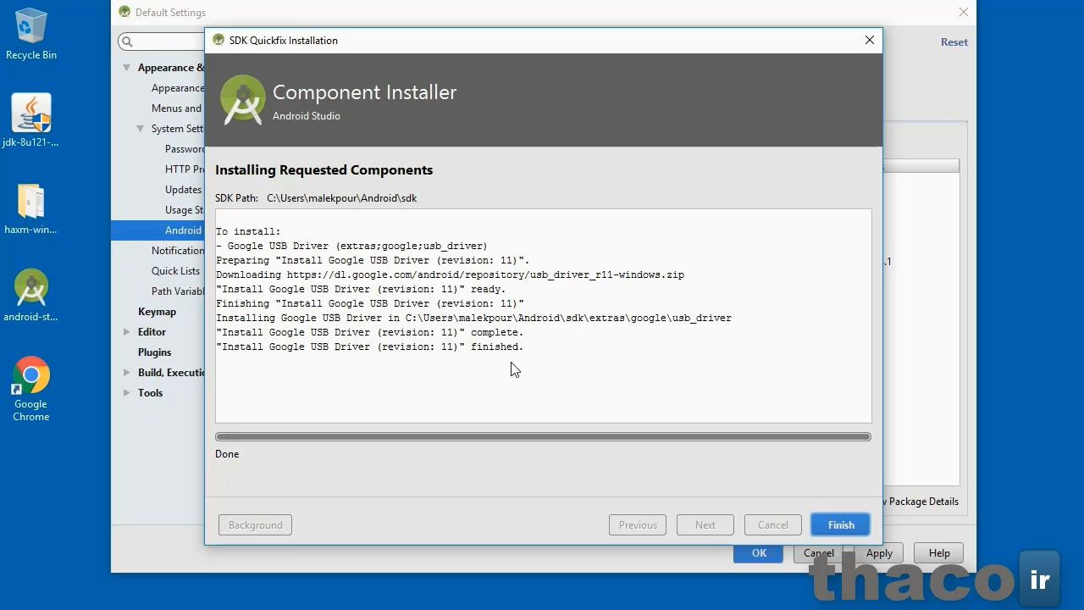Select Keymap in settings tree
Screen dimensions: 1084x610
click(x=157, y=312)
